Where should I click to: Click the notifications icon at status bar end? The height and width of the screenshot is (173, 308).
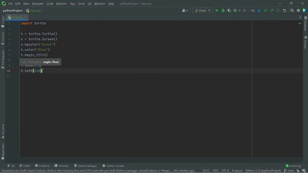tap(304, 171)
